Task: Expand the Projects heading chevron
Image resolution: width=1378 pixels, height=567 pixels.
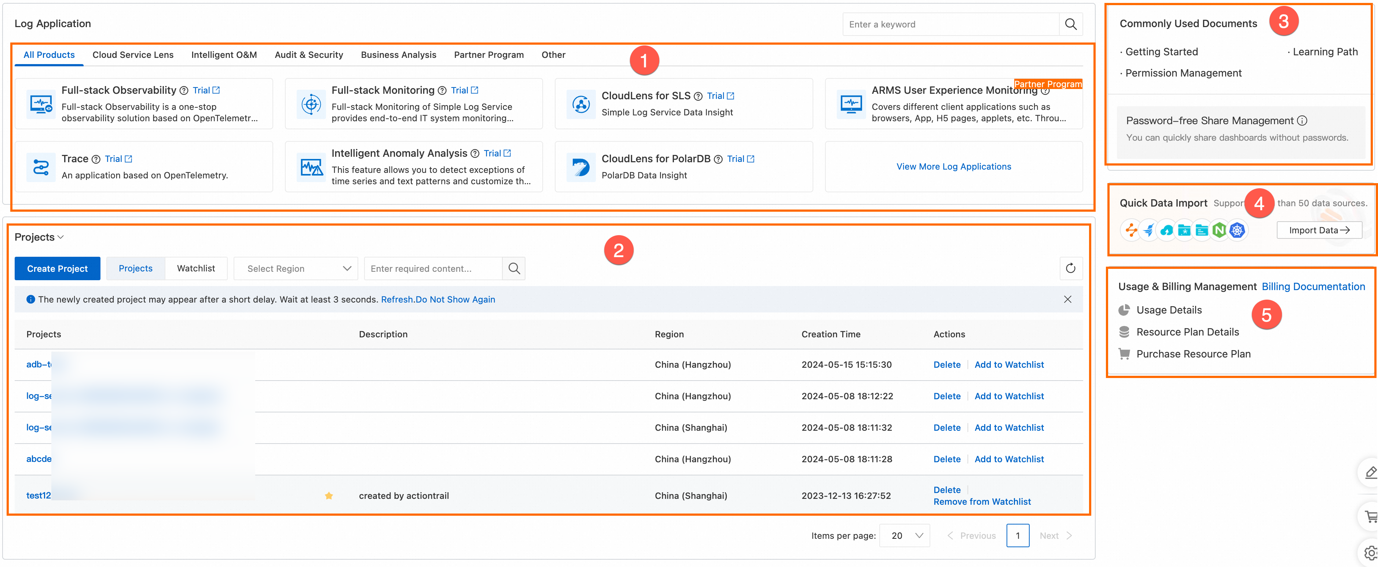Action: [x=61, y=237]
